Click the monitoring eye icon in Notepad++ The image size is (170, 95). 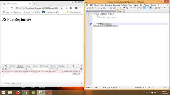point(164,8)
